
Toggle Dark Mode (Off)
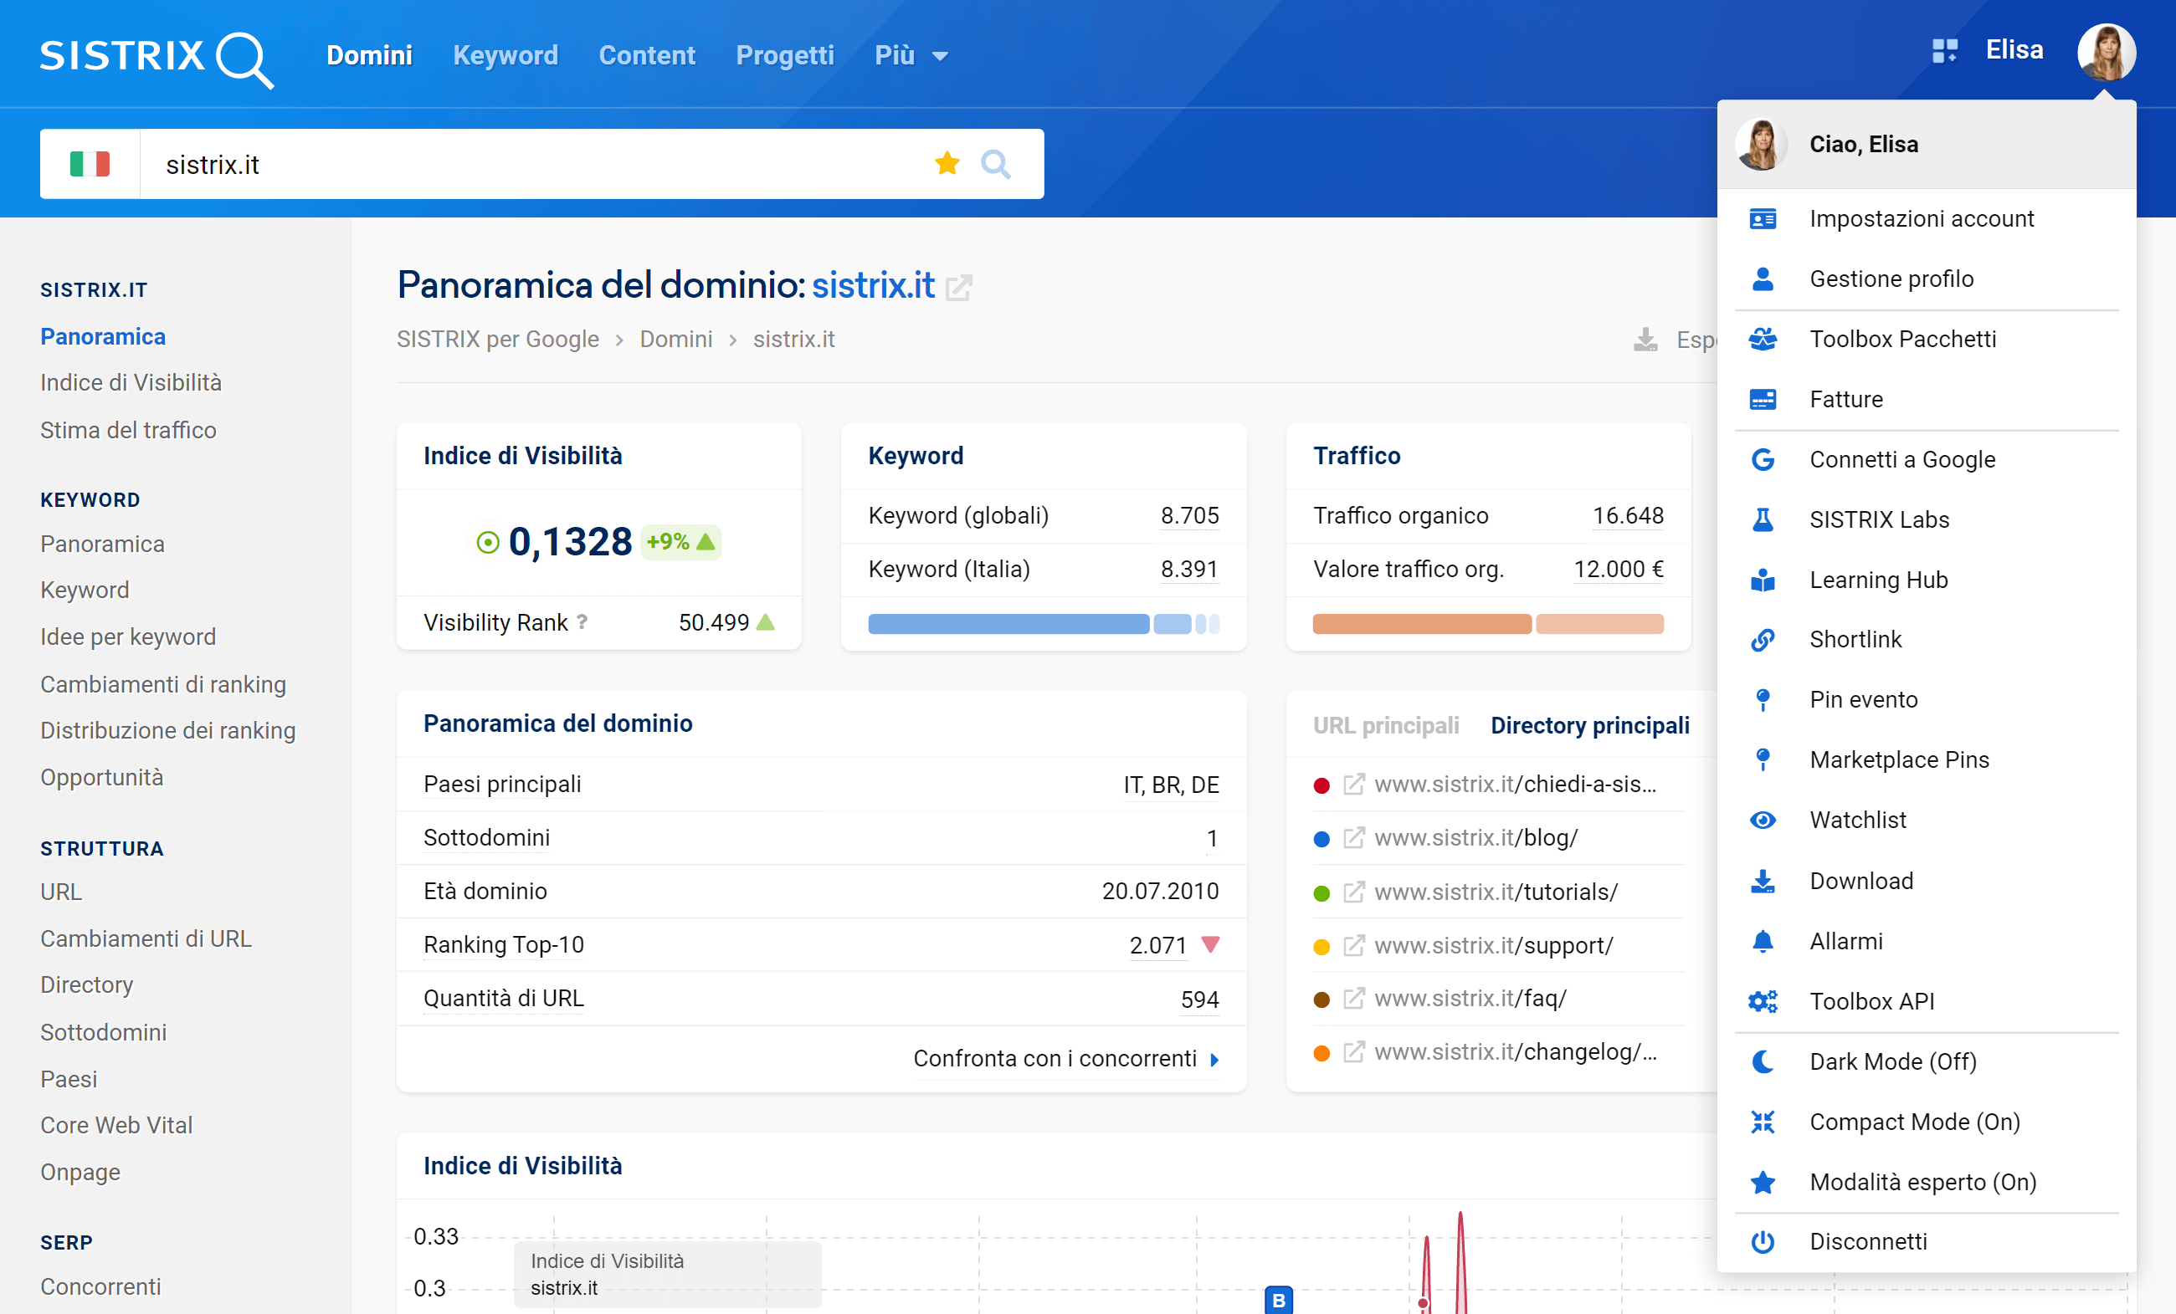pos(1926,1061)
